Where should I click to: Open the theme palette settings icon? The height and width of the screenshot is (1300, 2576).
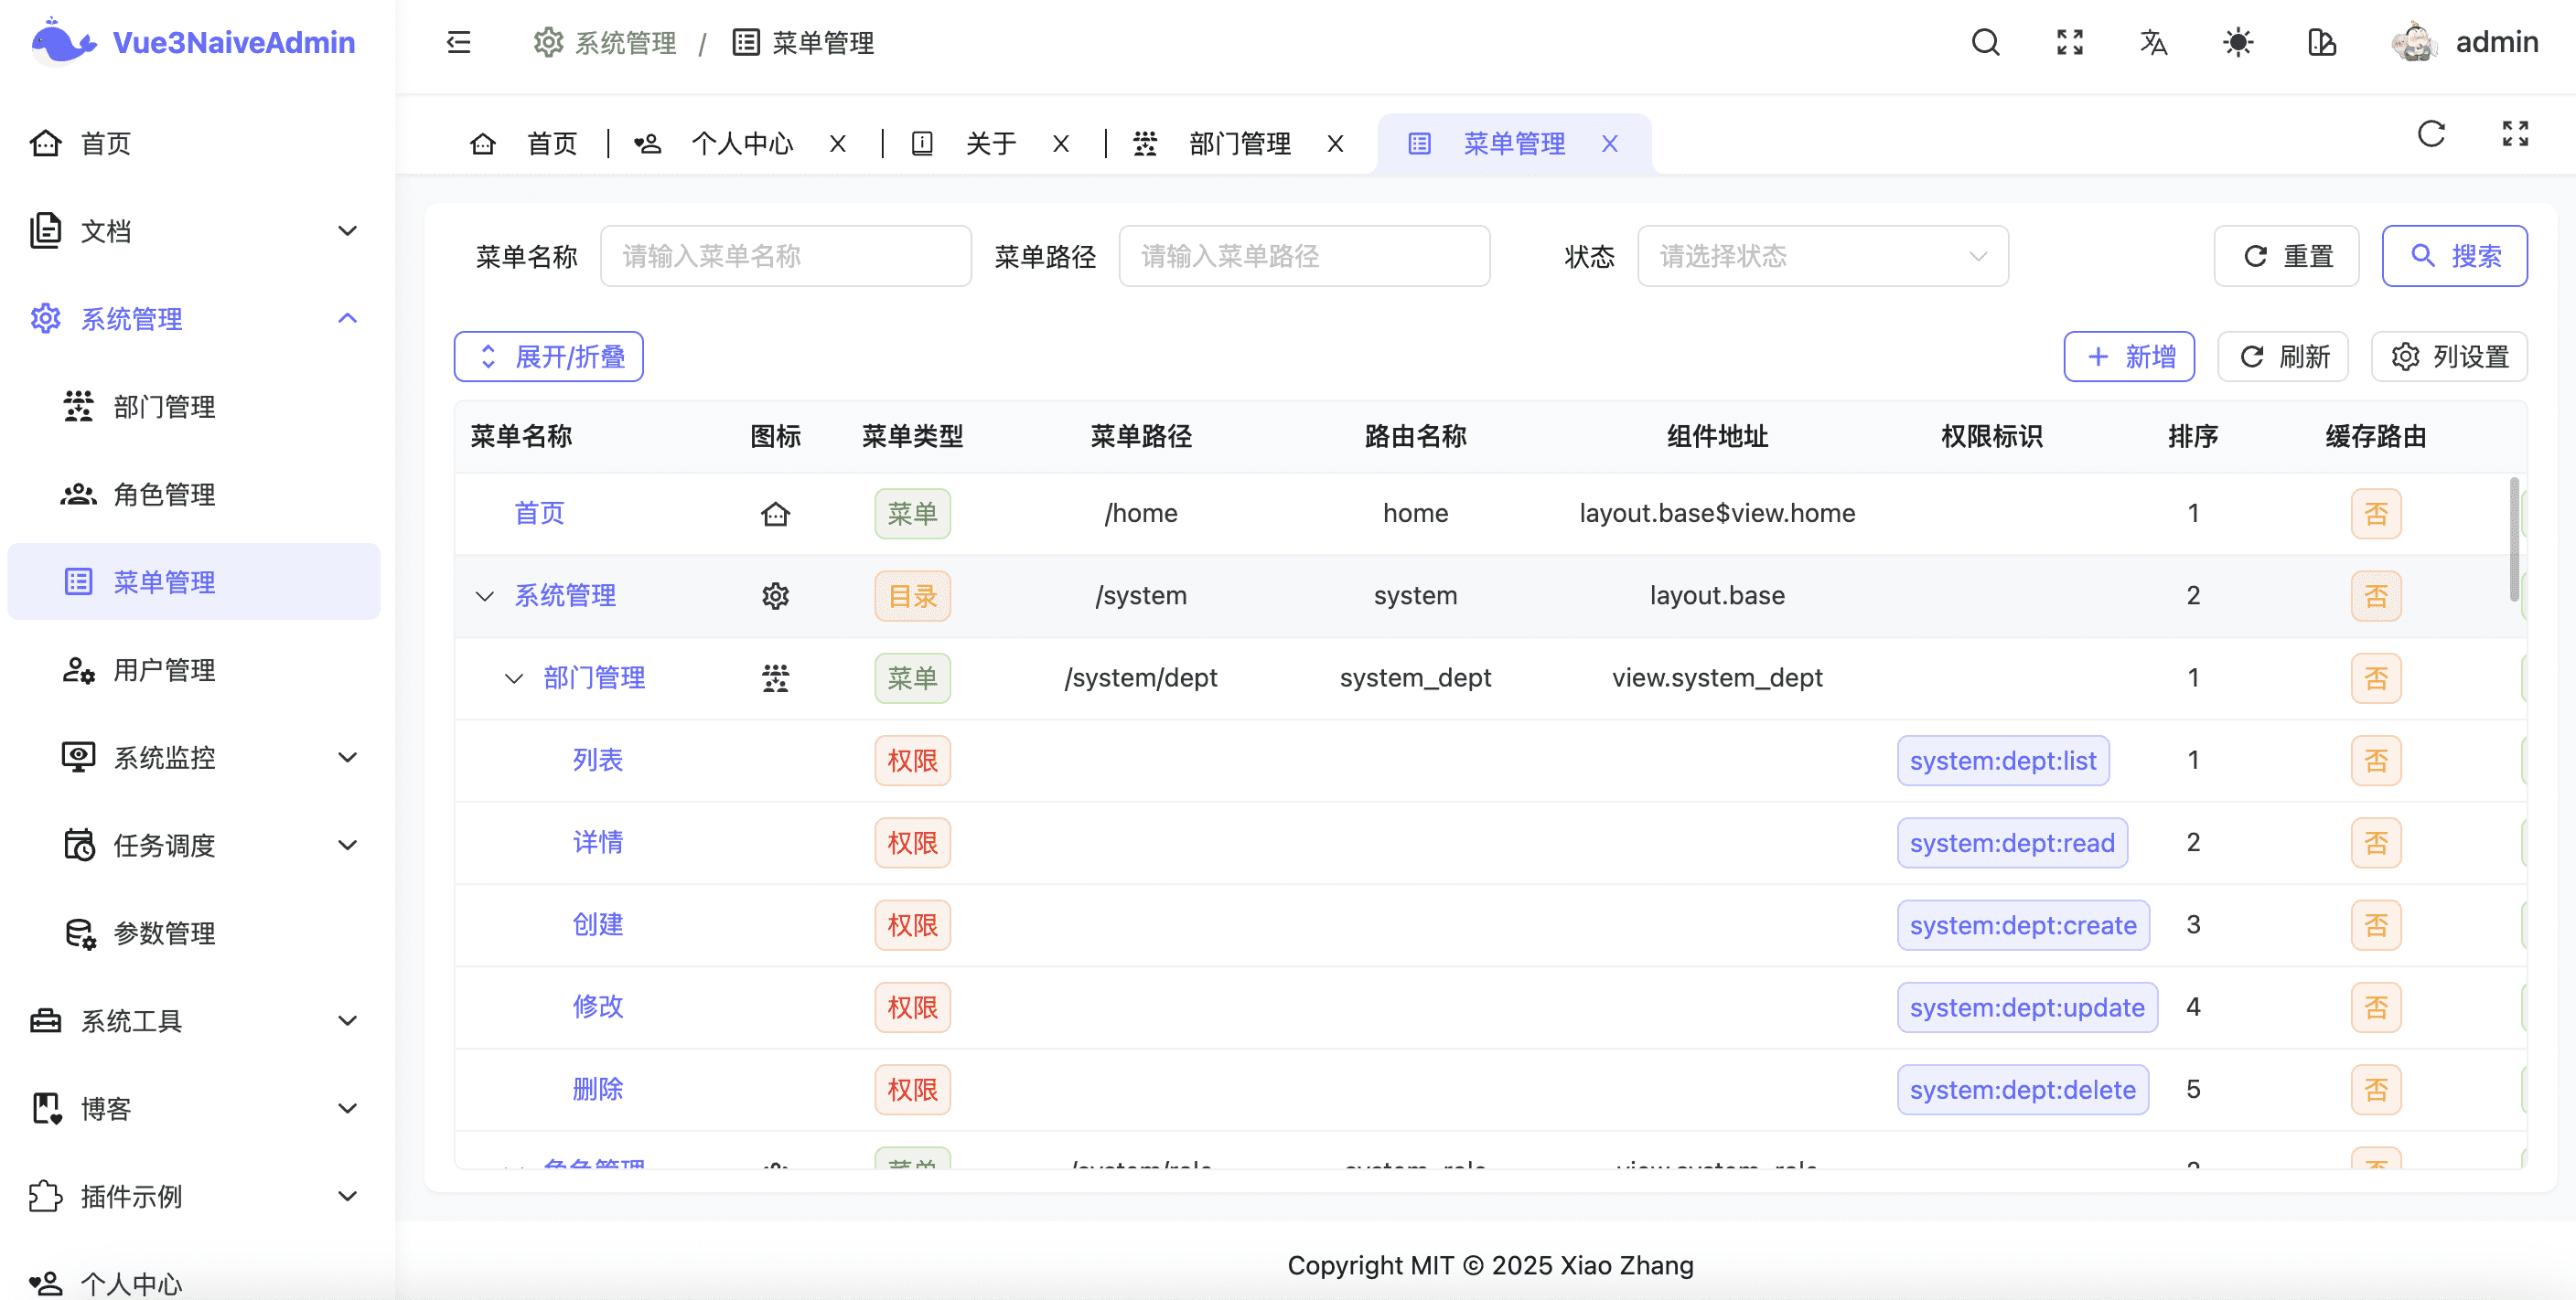pyautogui.click(x=2321, y=43)
